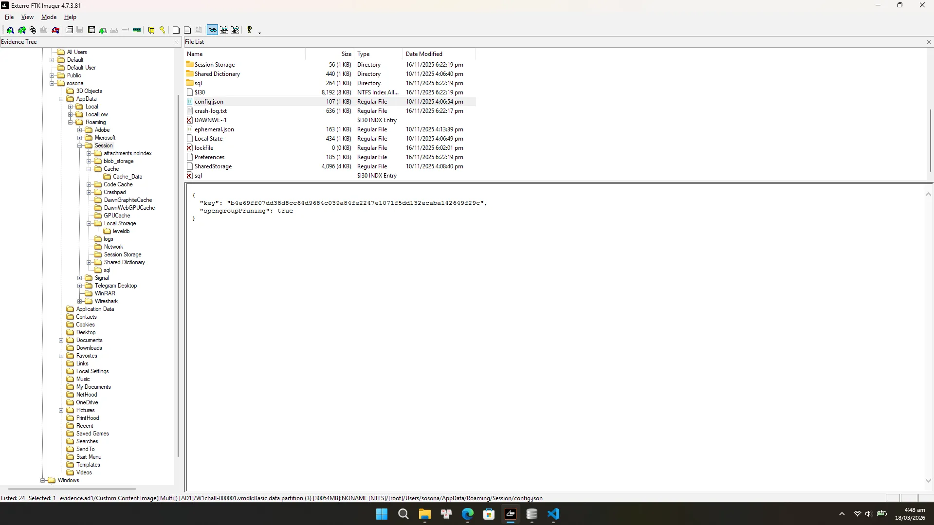934x525 pixels.
Task: Select the Signal folder in tree
Action: tap(102, 278)
